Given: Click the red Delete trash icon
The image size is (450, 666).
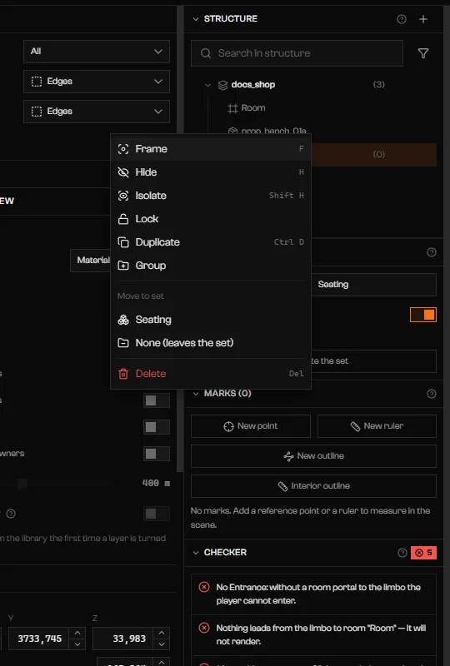Looking at the screenshot, I should [123, 374].
